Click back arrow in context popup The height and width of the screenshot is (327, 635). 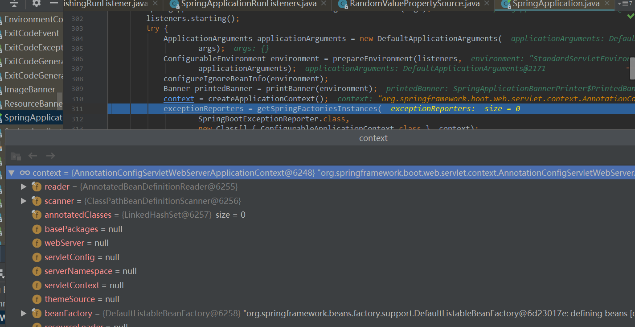[33, 156]
